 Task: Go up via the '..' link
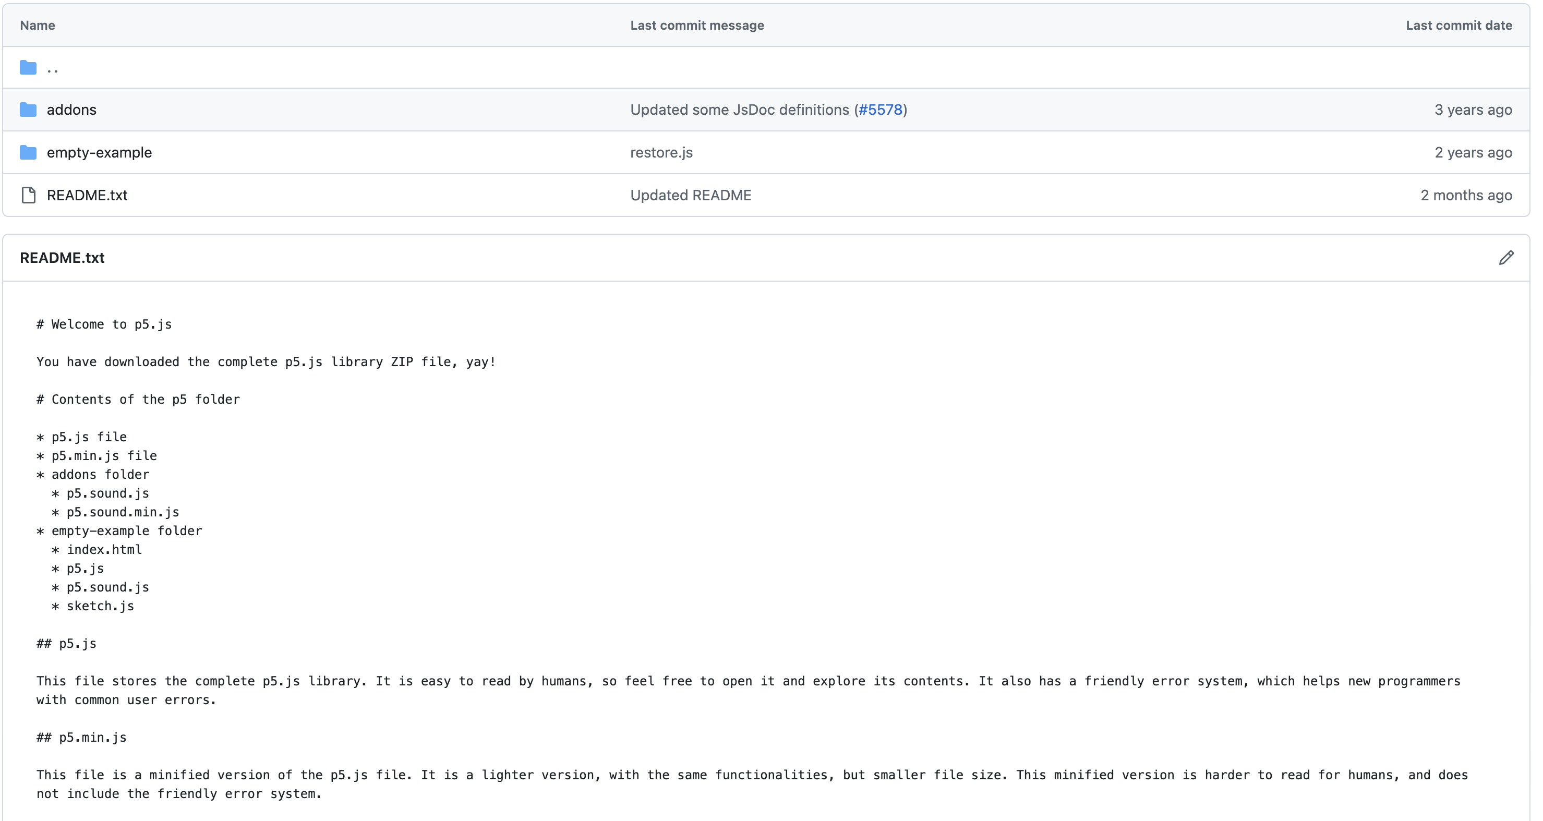click(x=53, y=69)
